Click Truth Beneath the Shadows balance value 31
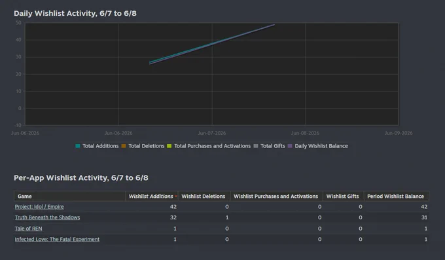The height and width of the screenshot is (260, 445). pos(424,217)
